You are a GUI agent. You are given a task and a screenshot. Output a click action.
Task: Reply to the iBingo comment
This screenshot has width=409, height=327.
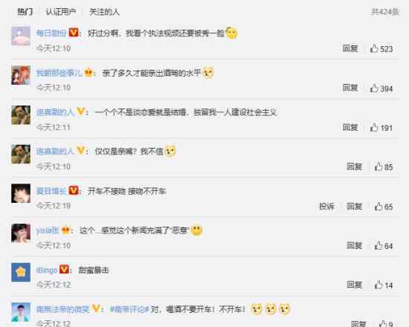click(x=354, y=285)
